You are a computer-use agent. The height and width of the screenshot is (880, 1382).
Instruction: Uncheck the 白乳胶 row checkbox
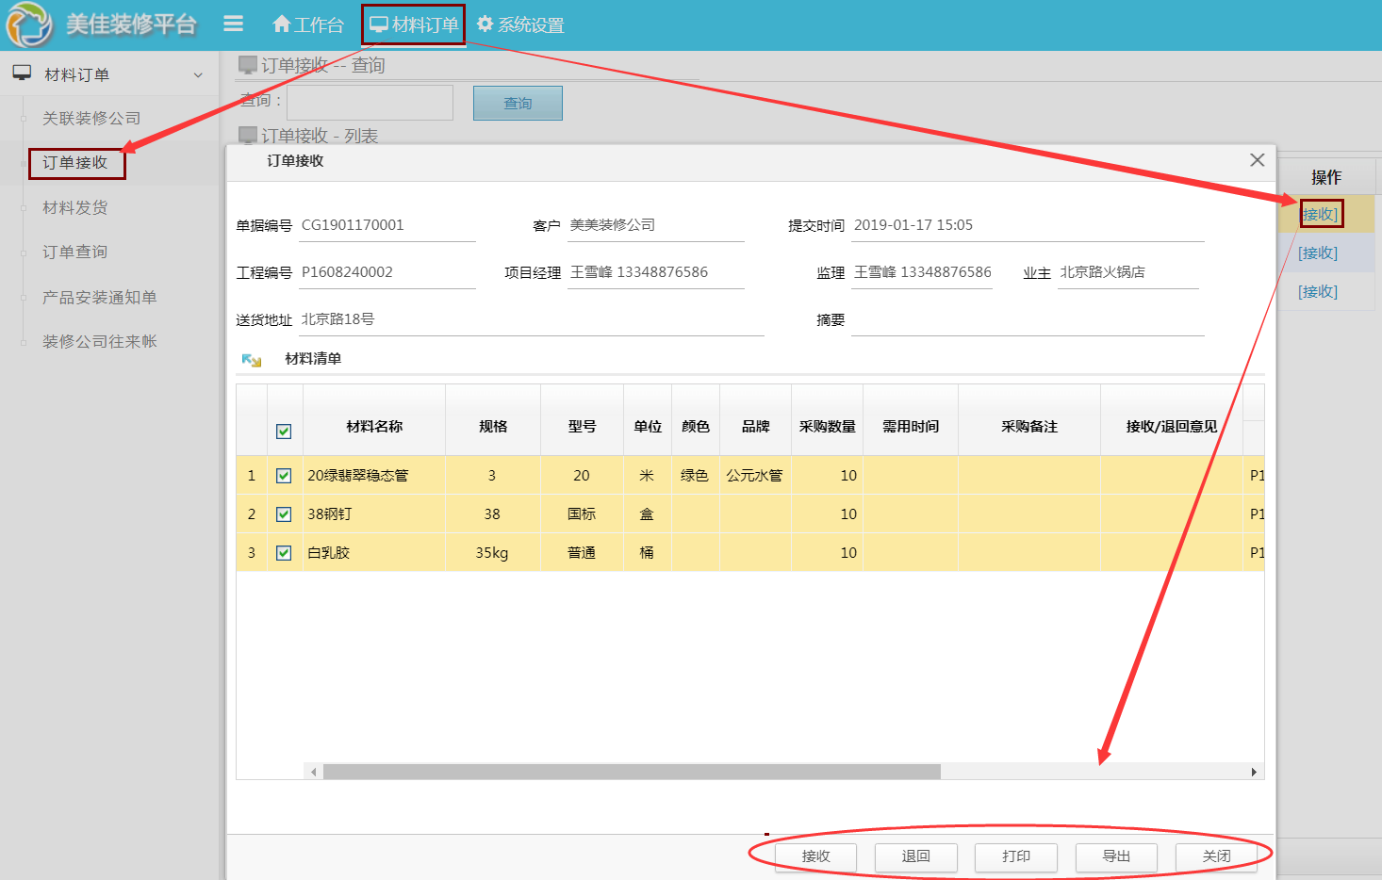pos(284,553)
